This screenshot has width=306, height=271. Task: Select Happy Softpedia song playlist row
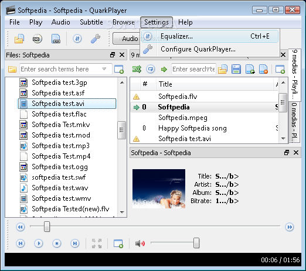(205, 128)
